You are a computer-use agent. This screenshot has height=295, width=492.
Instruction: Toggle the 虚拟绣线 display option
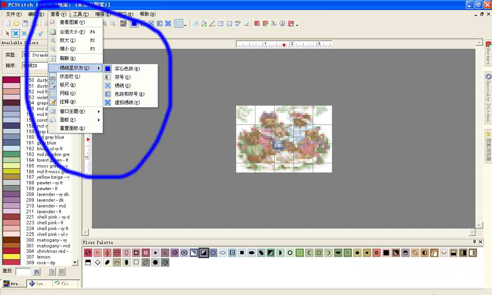pyautogui.click(x=127, y=102)
